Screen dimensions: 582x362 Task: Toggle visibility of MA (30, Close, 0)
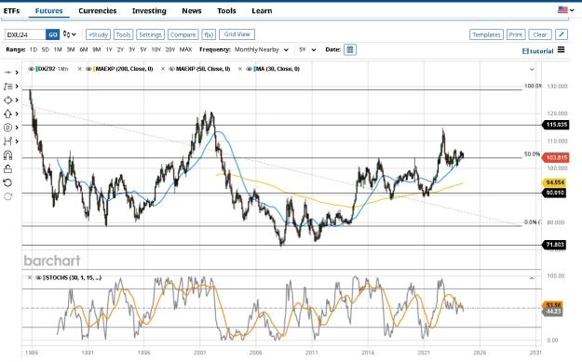249,69
